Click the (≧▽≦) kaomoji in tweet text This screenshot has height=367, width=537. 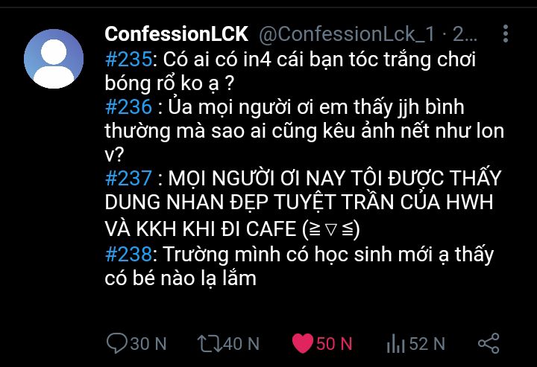(331, 229)
